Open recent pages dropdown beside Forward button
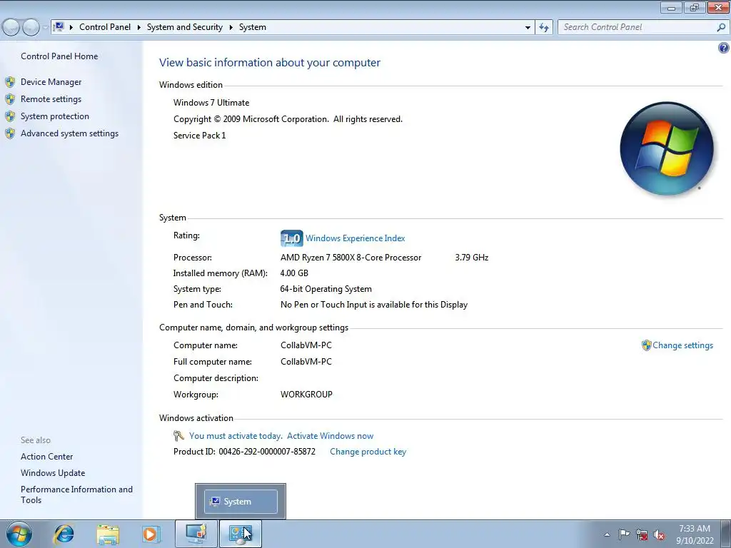 point(45,28)
